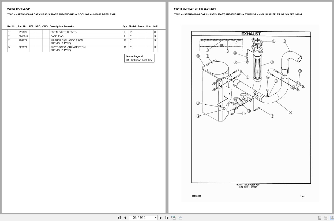Click the SEBN2608 footer label
Viewport: 334px width, 221px height.
coord(196,196)
